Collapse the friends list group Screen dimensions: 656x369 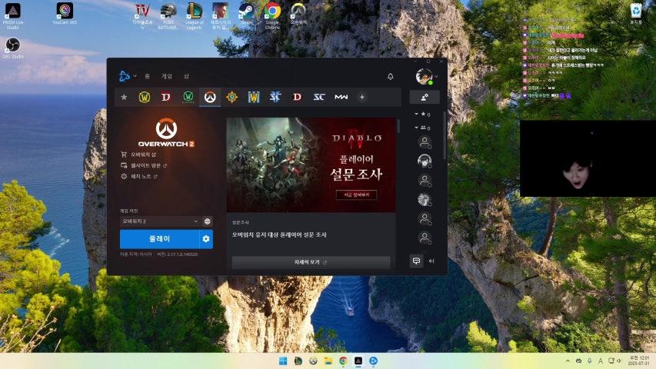pyautogui.click(x=422, y=128)
